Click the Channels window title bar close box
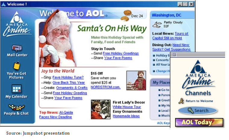Viewport: 229px width, 140px height. pyautogui.click(x=174, y=55)
